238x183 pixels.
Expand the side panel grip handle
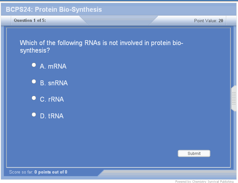point(234,98)
